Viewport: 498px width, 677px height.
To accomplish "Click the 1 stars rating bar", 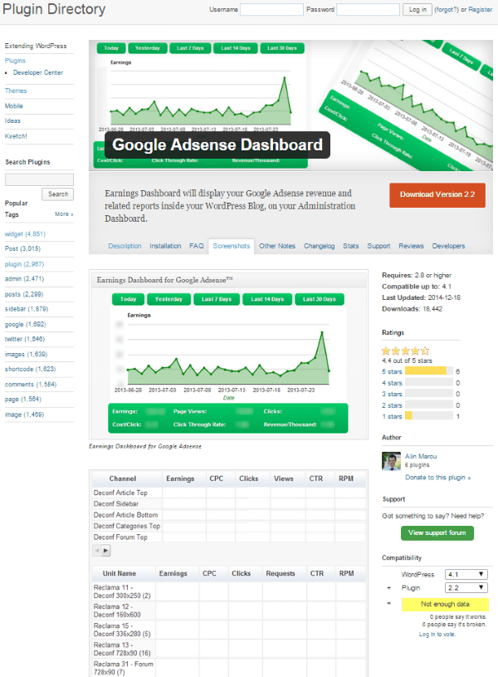I will pos(429,416).
